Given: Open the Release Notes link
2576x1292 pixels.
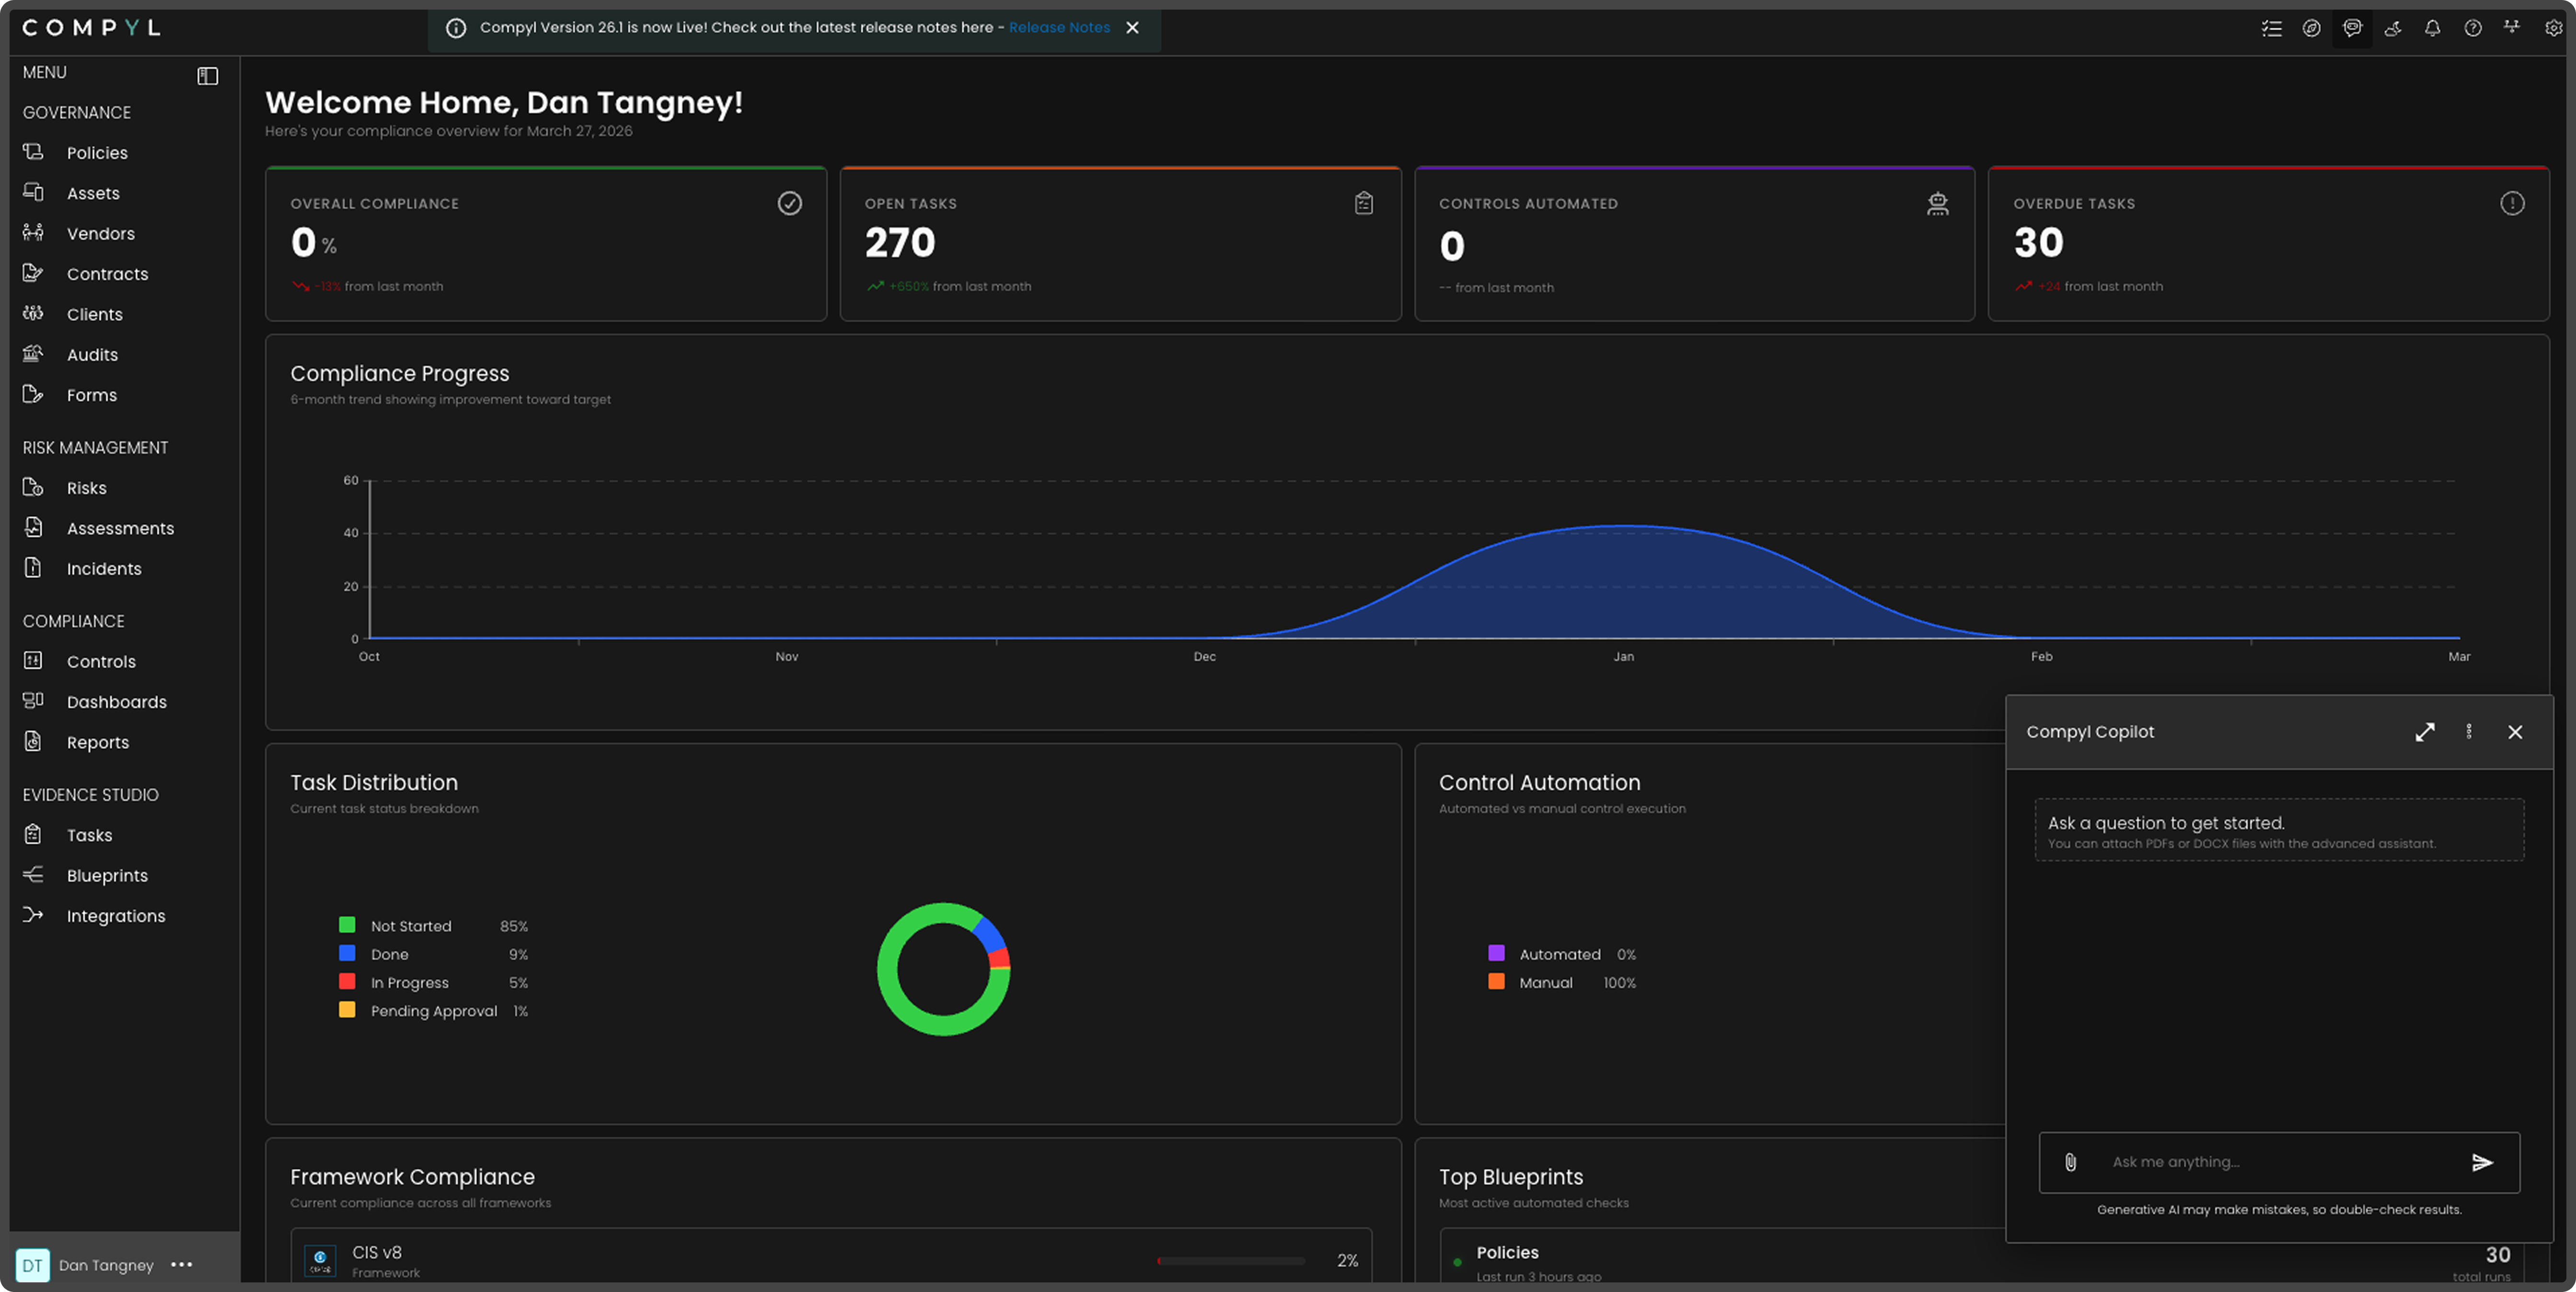Looking at the screenshot, I should [1059, 28].
